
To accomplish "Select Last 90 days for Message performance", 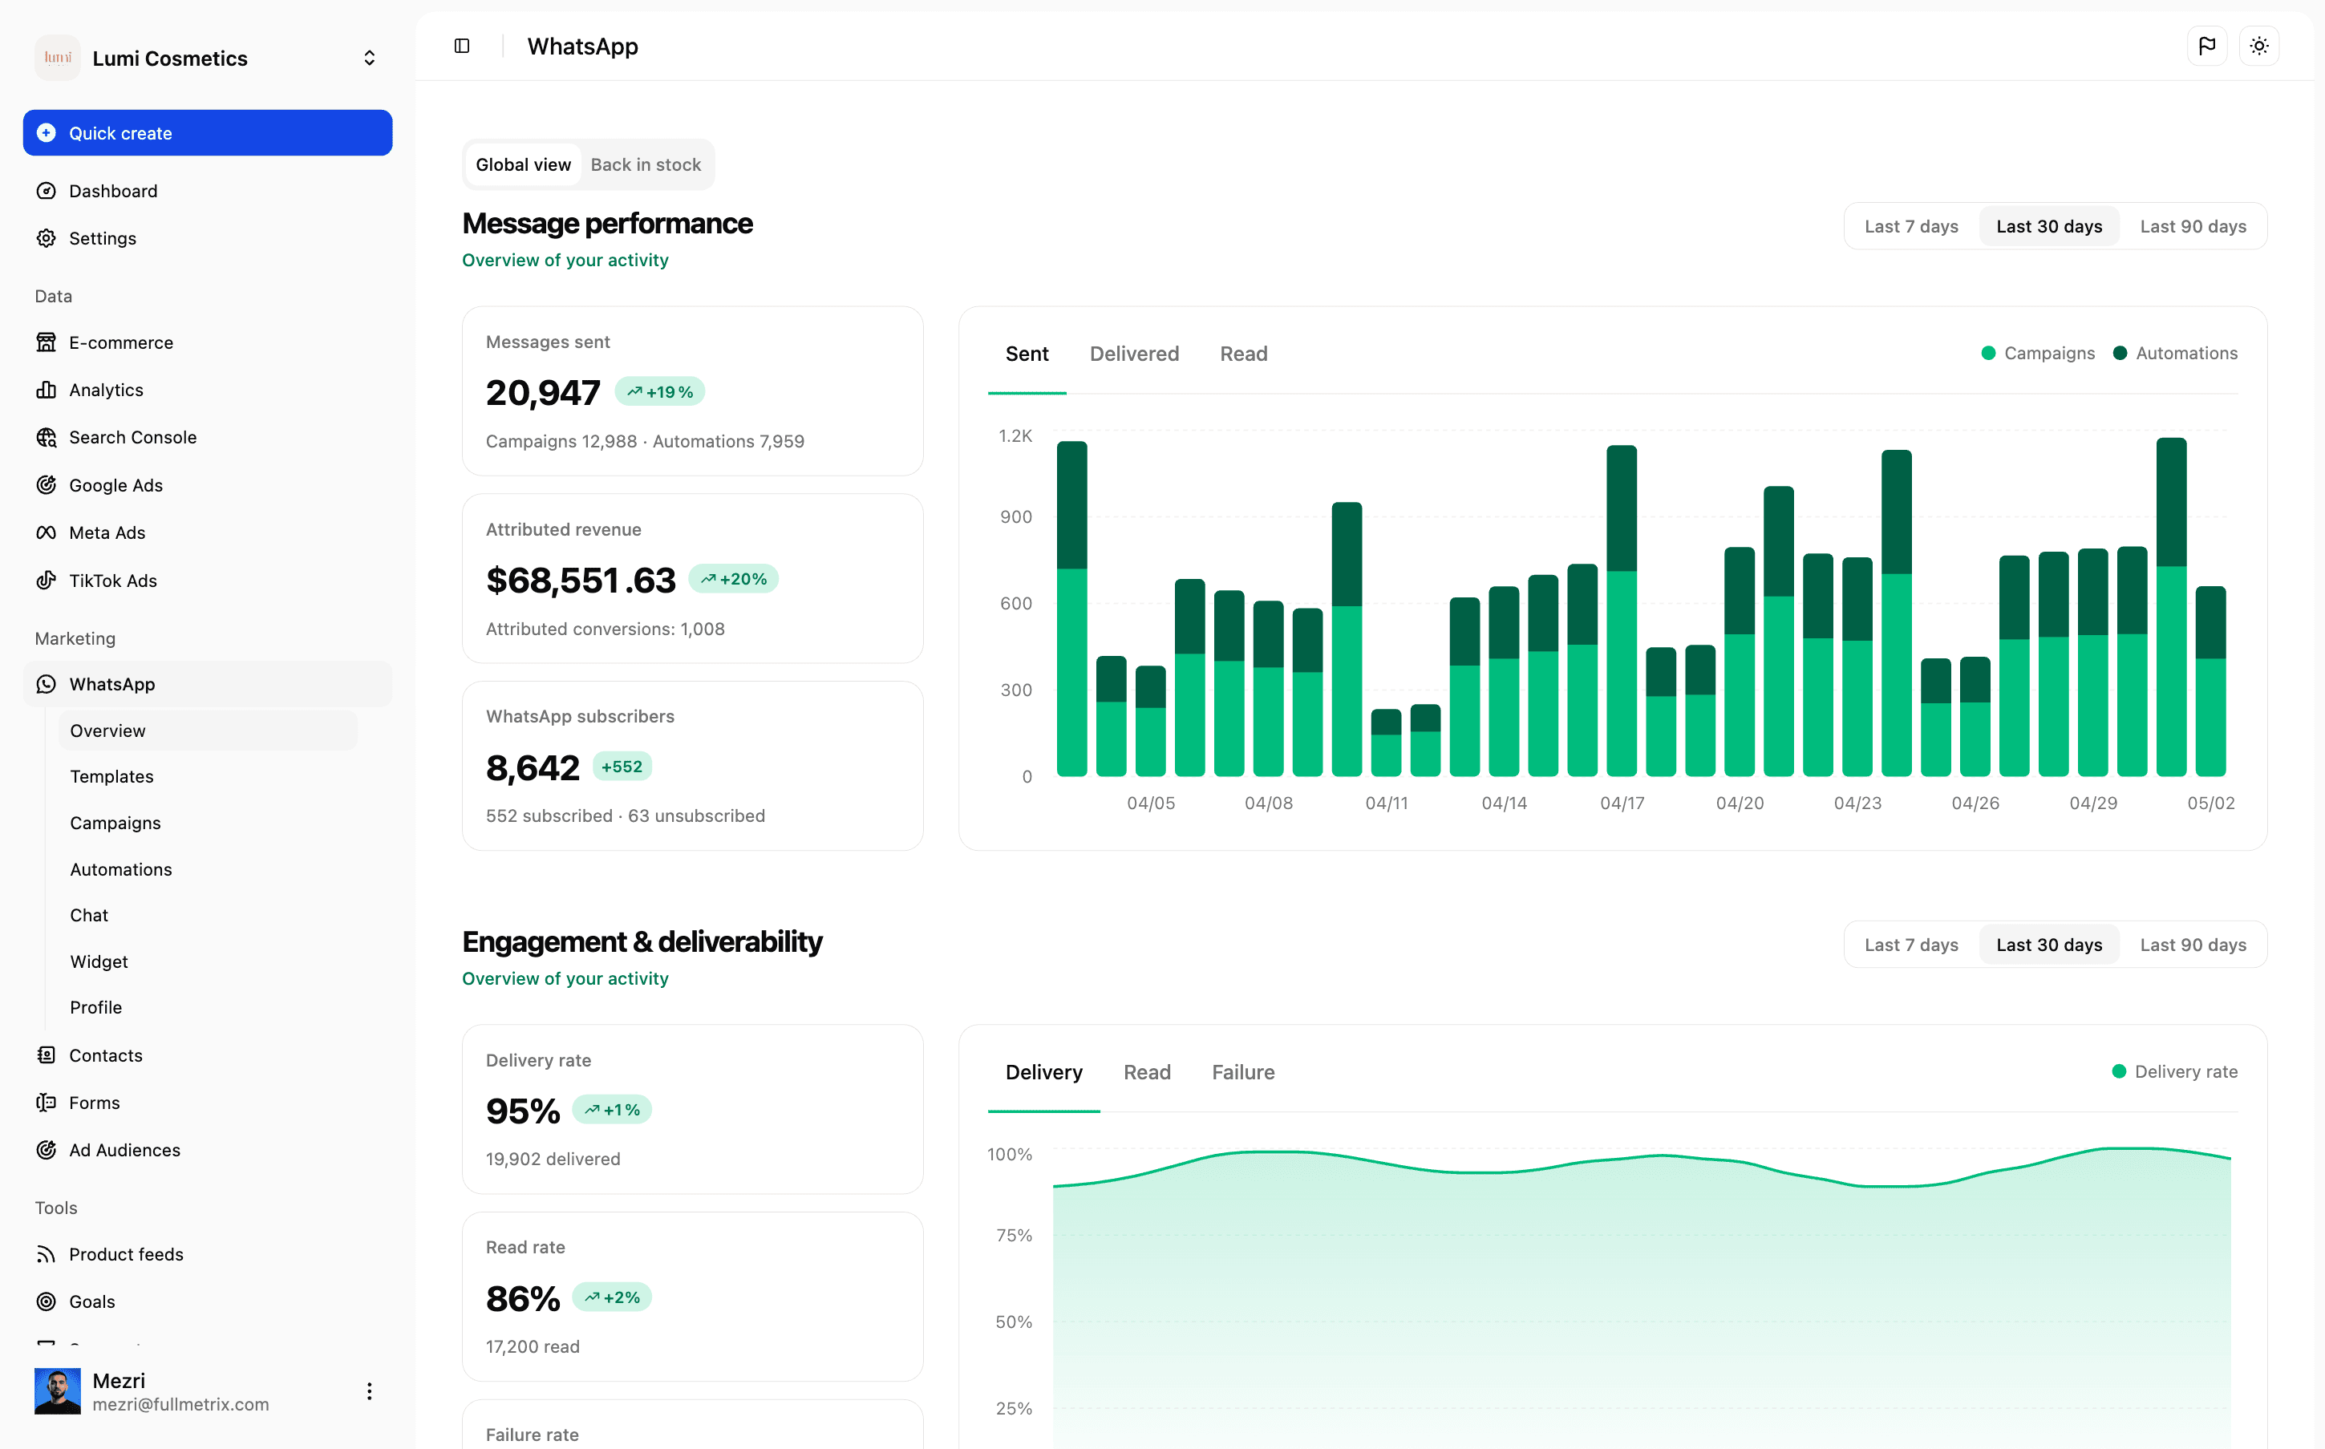I will click(x=2193, y=226).
